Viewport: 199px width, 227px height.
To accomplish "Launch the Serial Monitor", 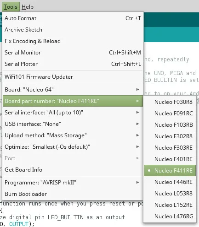I will (73, 53).
